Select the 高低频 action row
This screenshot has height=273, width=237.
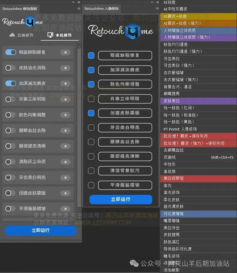tap(198, 171)
